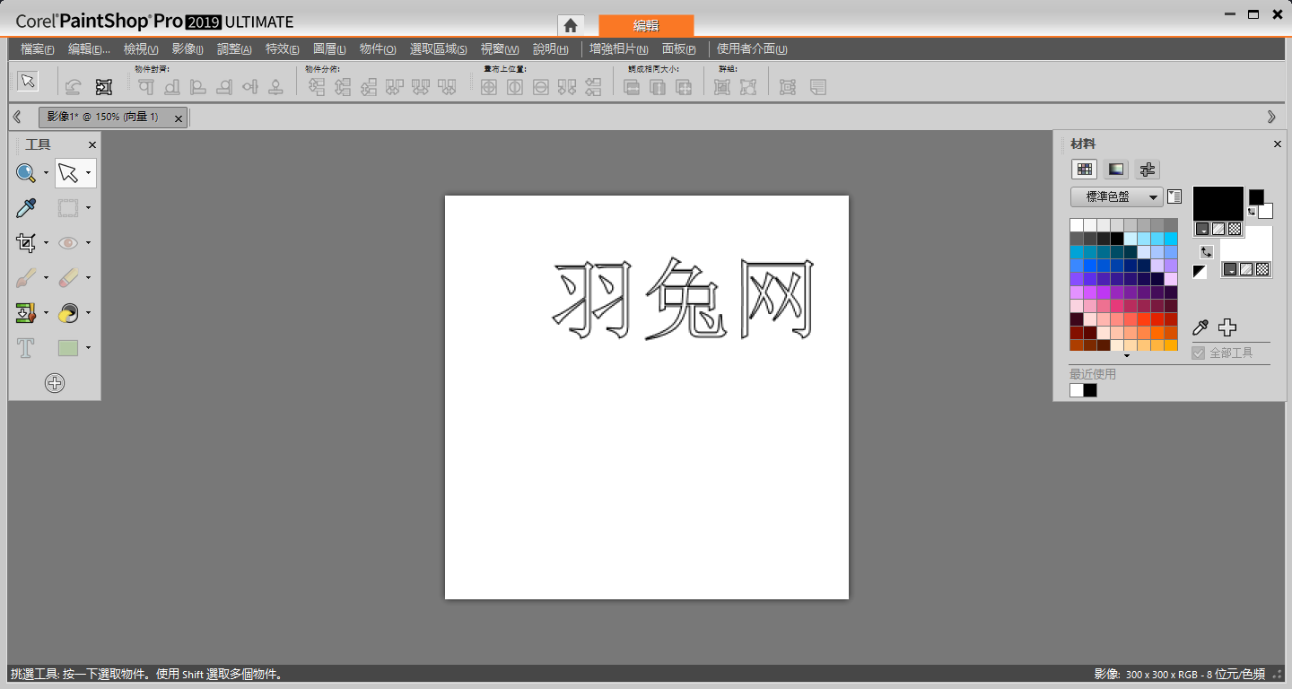Pick the black swatch in recently used
Image resolution: width=1292 pixels, height=689 pixels.
[1090, 390]
